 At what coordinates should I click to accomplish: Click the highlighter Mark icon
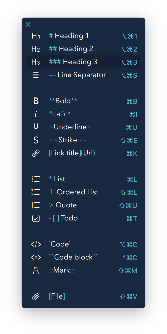(36, 270)
